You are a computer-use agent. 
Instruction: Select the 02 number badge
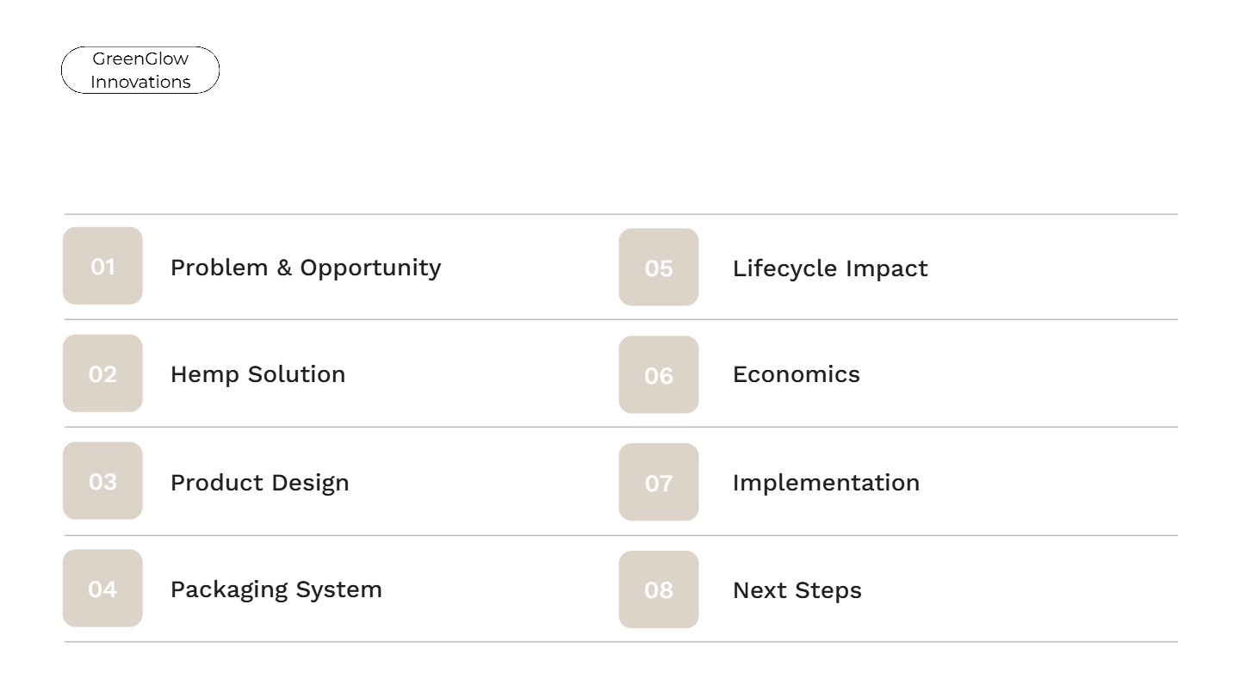pyautogui.click(x=102, y=373)
